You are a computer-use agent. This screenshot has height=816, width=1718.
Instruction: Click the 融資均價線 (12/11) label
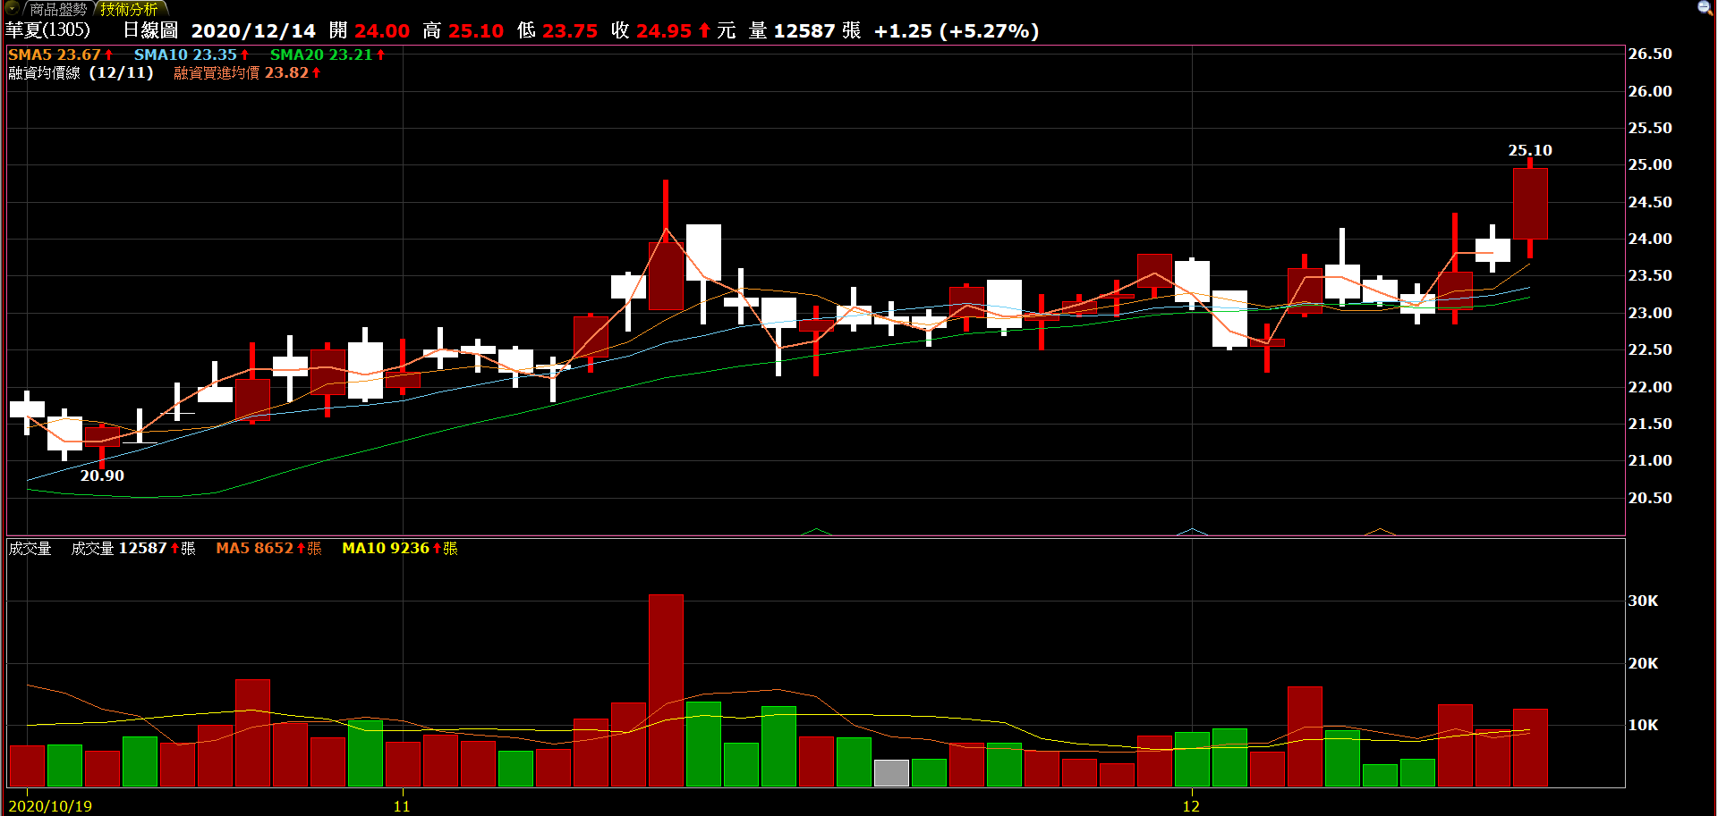tap(81, 72)
